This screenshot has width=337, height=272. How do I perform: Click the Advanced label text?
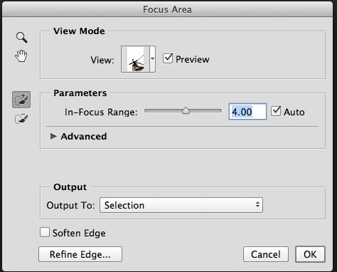84,136
